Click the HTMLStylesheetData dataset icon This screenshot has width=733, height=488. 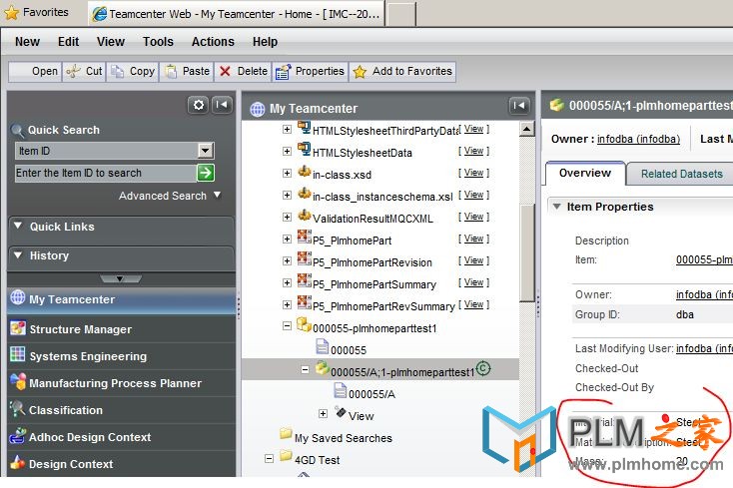(x=305, y=150)
